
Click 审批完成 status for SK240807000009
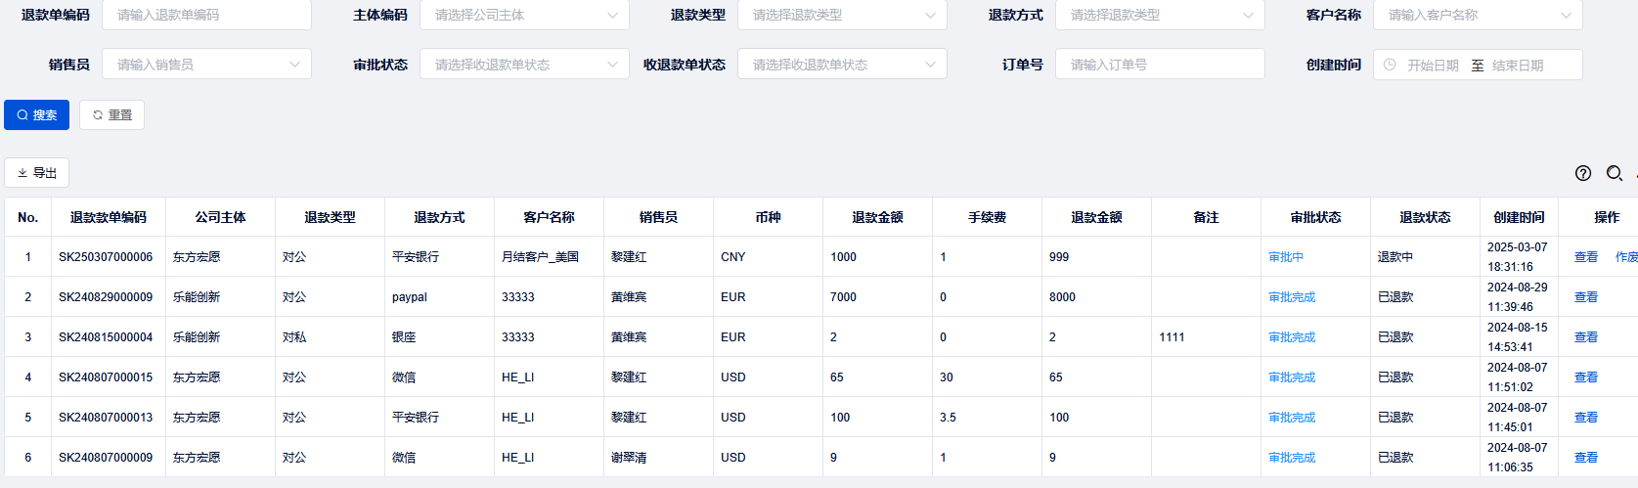click(1292, 458)
